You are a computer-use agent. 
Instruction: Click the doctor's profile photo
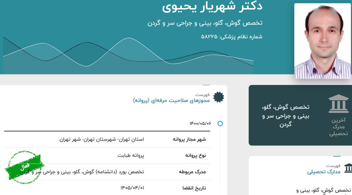tap(322, 40)
